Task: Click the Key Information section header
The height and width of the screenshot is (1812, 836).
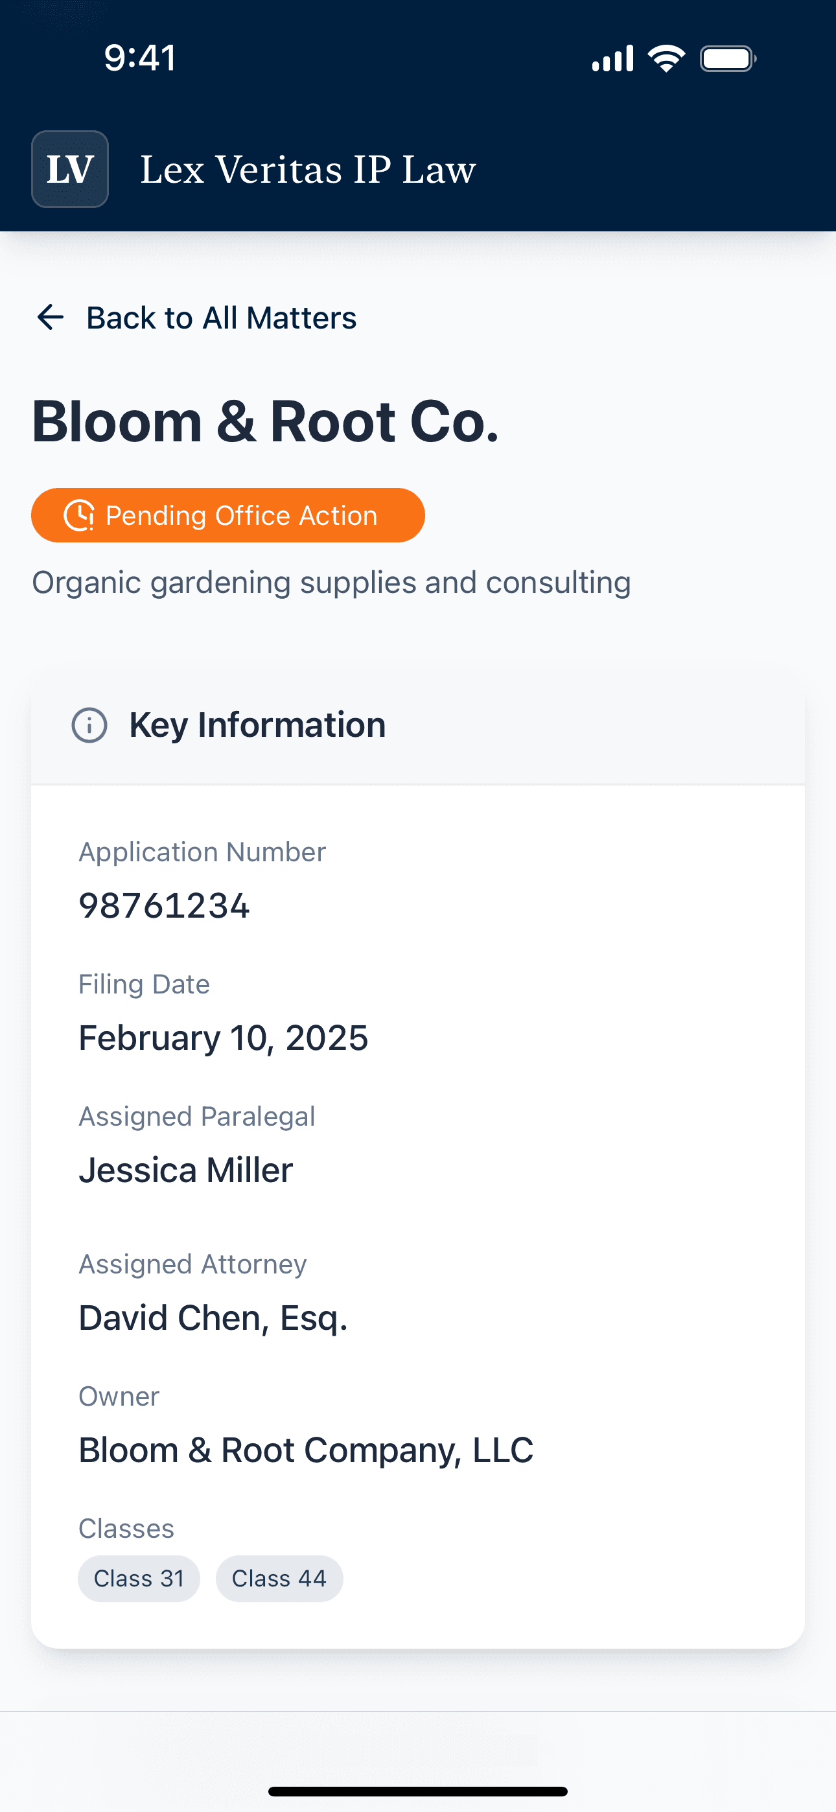Action: click(x=257, y=725)
